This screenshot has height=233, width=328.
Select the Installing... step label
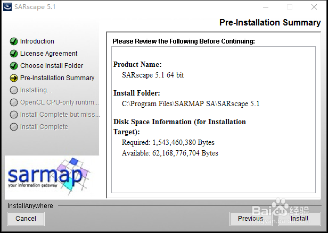(x=36, y=90)
